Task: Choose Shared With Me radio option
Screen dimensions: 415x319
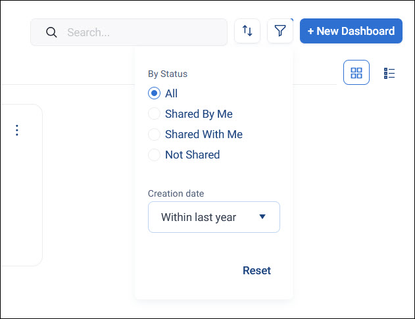Action: point(154,134)
